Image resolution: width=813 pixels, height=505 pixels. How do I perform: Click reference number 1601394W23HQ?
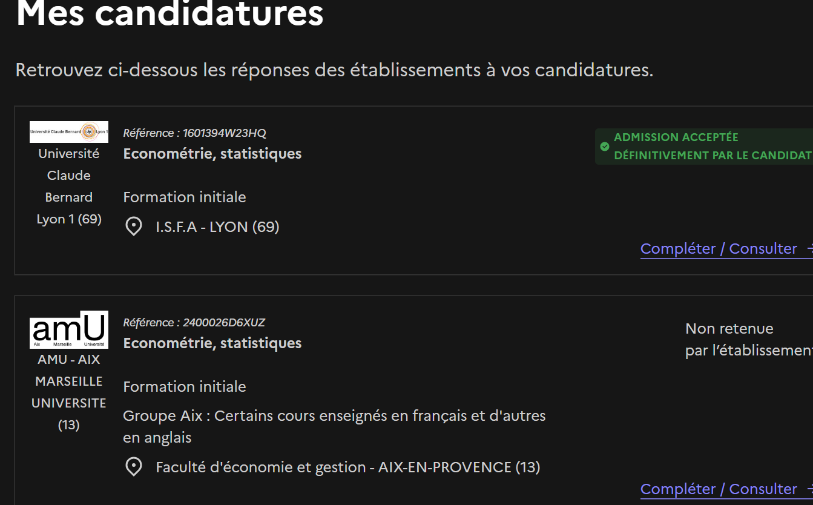[x=225, y=133]
